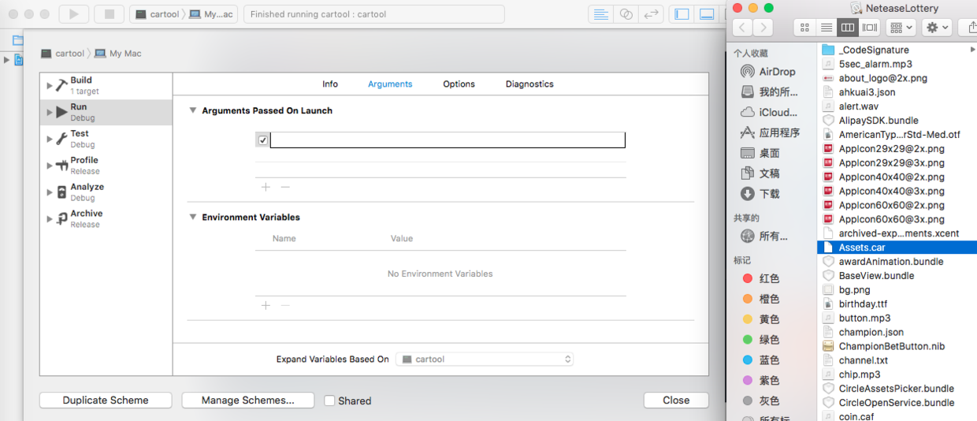The image size is (977, 421).
Task: Select bg.png file in Finder
Action: point(898,290)
